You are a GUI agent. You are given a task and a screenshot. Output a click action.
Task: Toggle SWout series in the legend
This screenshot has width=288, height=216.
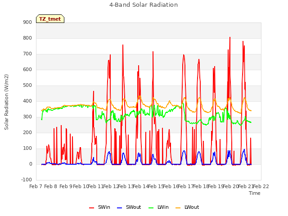pos(129,207)
